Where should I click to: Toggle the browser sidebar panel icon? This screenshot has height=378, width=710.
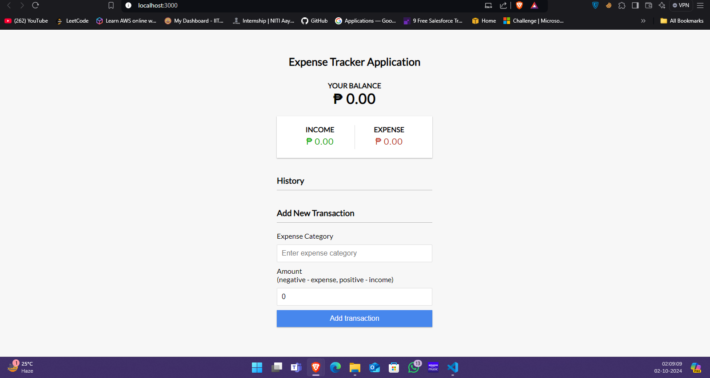coord(635,5)
